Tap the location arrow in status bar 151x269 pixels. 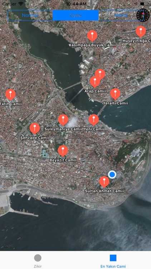coord(136,4)
